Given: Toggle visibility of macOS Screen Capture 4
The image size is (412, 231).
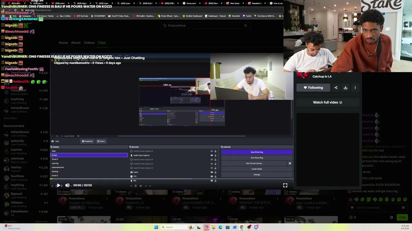Looking at the screenshot, I should [212, 159].
